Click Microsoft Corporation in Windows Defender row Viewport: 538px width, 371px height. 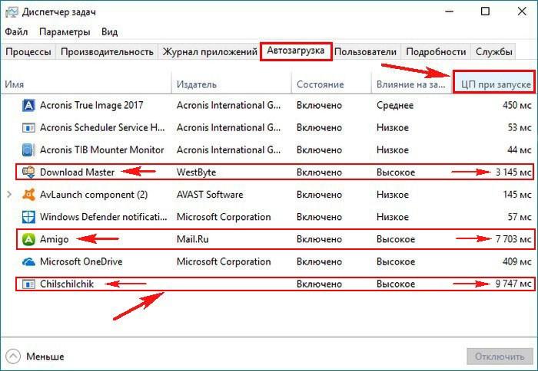coord(224,217)
